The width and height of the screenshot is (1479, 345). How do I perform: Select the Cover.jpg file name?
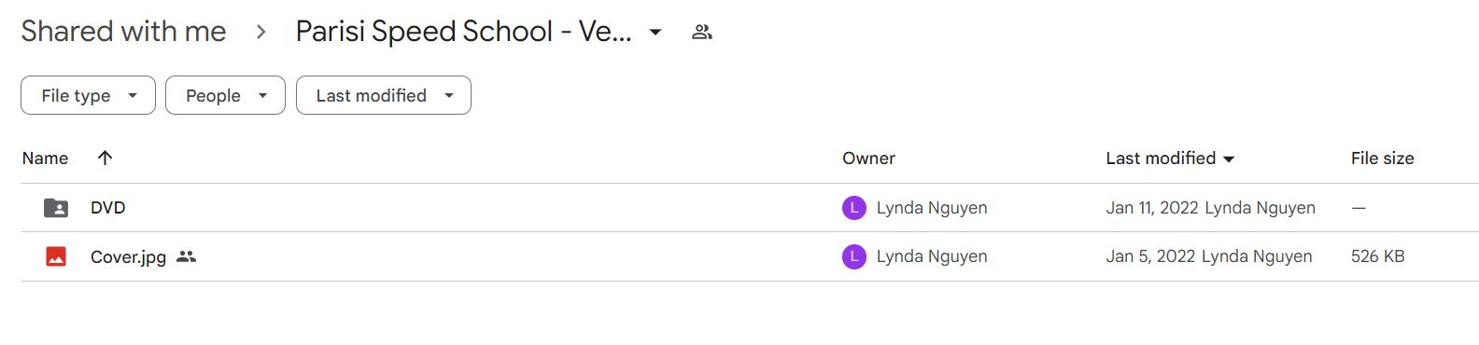coord(128,256)
